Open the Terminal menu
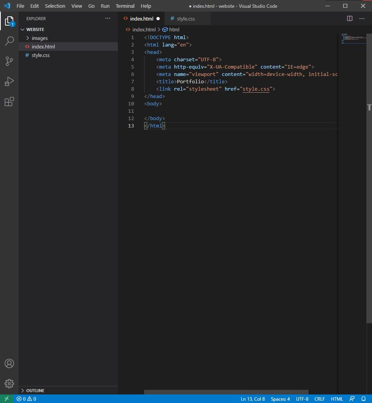372x403 pixels. tap(125, 6)
